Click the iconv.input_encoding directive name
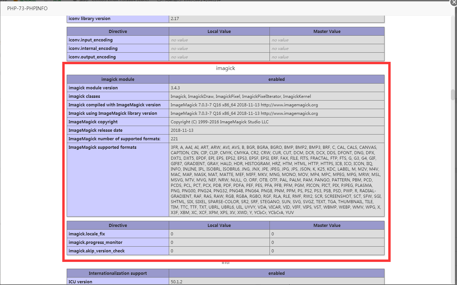The image size is (457, 285). tap(91, 40)
